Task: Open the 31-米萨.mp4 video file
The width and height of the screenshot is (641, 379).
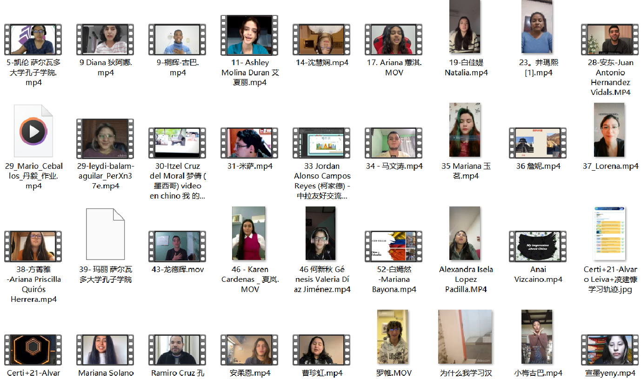Action: 249,143
